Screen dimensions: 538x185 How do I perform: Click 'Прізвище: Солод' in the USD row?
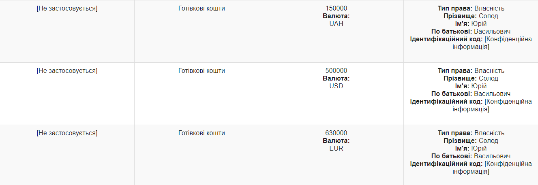click(471, 78)
